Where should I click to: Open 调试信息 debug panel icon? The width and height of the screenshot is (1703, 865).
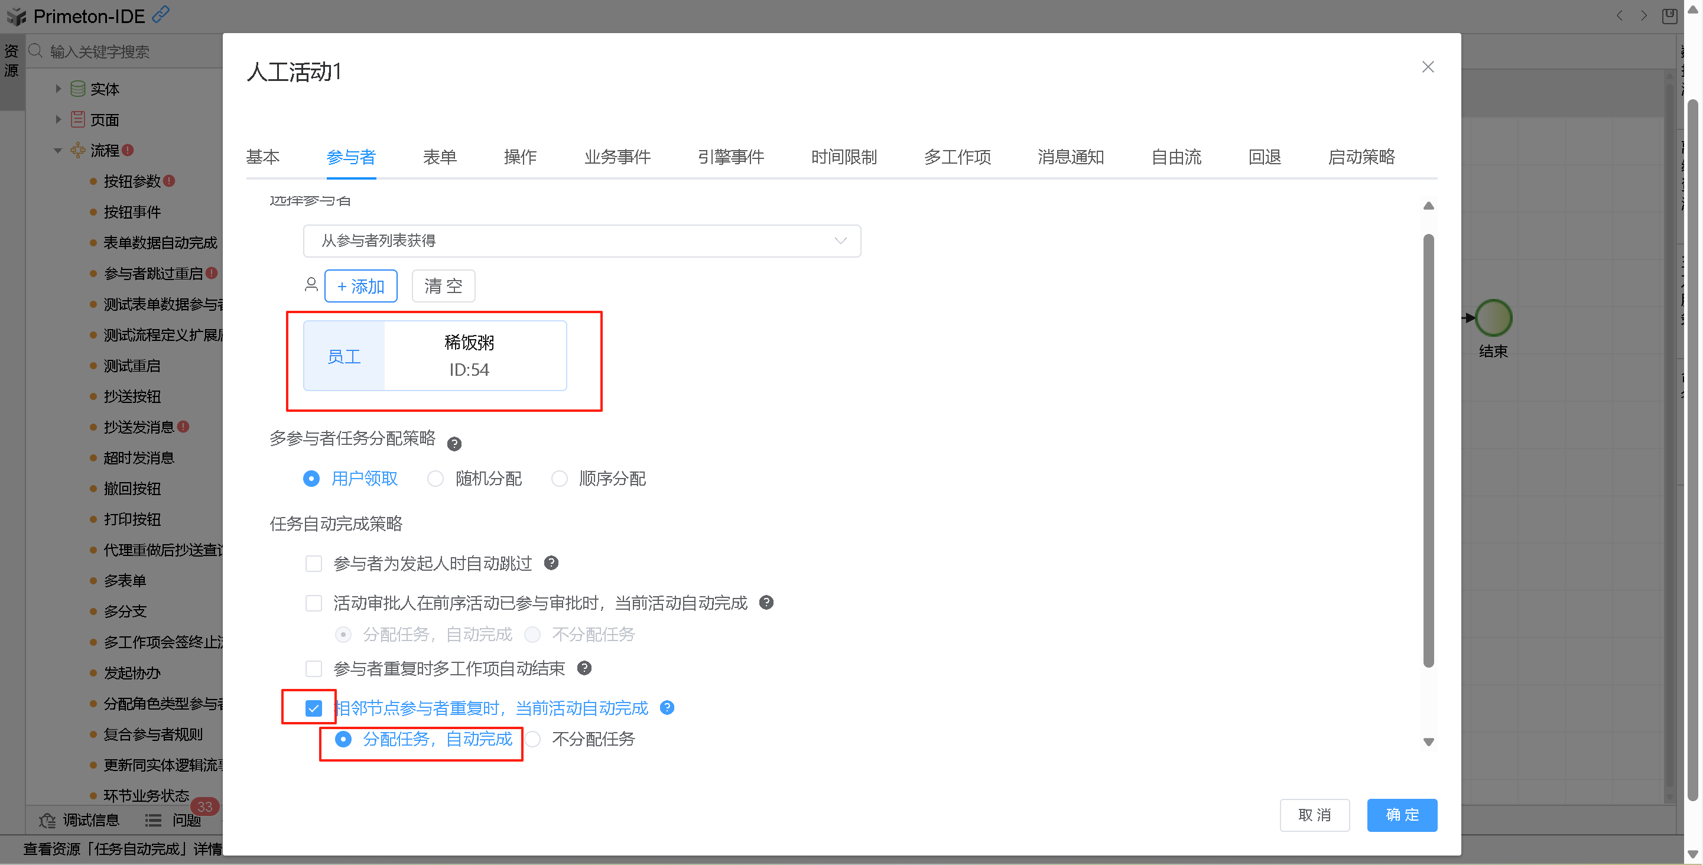[x=48, y=820]
